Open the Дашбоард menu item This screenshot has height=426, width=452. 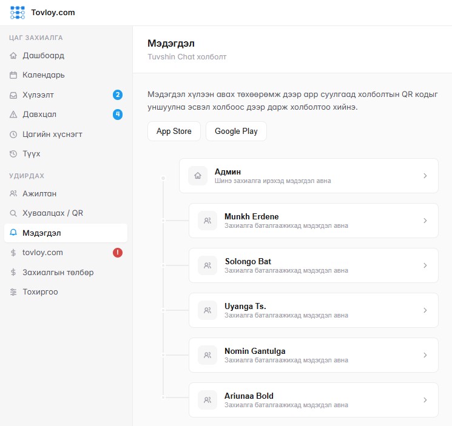(66, 56)
